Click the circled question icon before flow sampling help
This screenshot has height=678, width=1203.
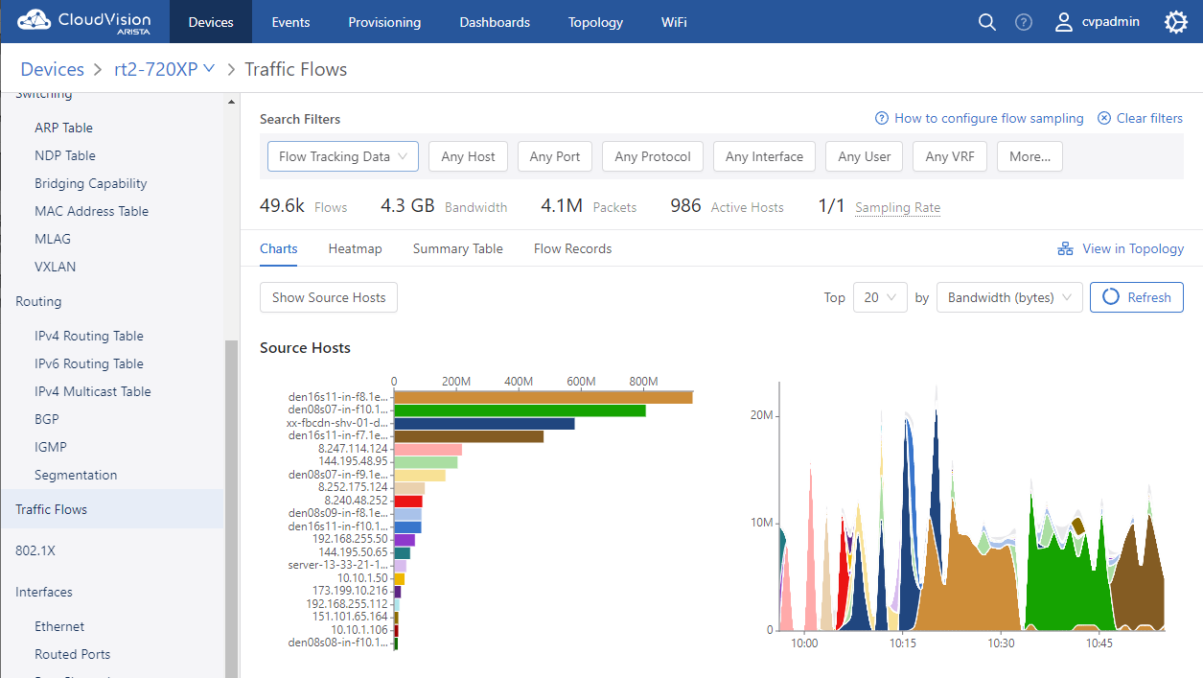coord(880,118)
